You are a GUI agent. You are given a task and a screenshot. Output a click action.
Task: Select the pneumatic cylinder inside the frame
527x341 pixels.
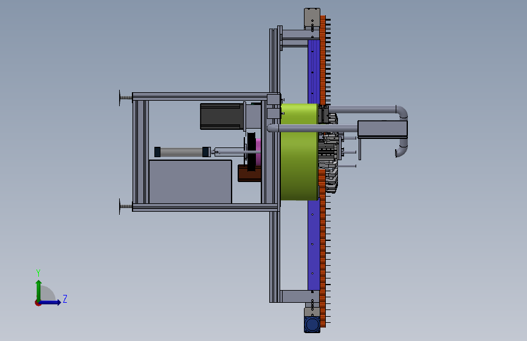[x=182, y=152]
